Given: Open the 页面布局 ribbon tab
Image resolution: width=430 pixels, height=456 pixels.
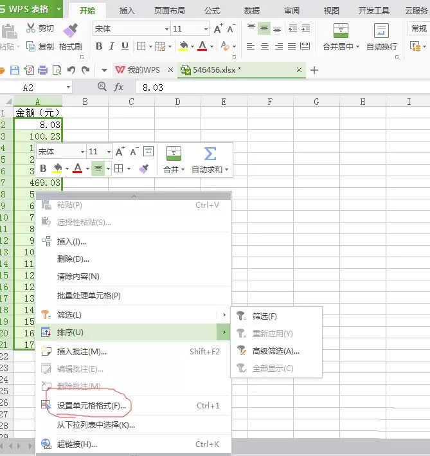Looking at the screenshot, I should coord(170,11).
